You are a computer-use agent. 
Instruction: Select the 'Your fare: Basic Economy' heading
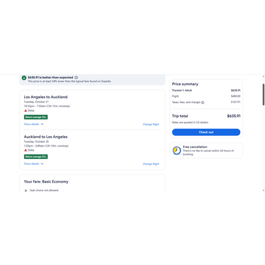[46, 182]
